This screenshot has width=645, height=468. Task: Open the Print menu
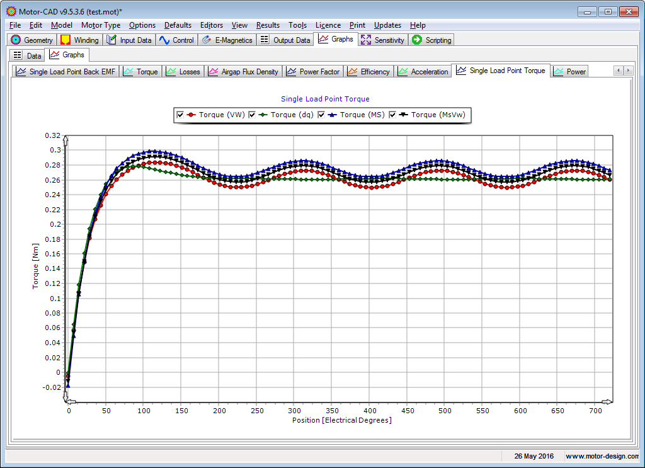[357, 25]
